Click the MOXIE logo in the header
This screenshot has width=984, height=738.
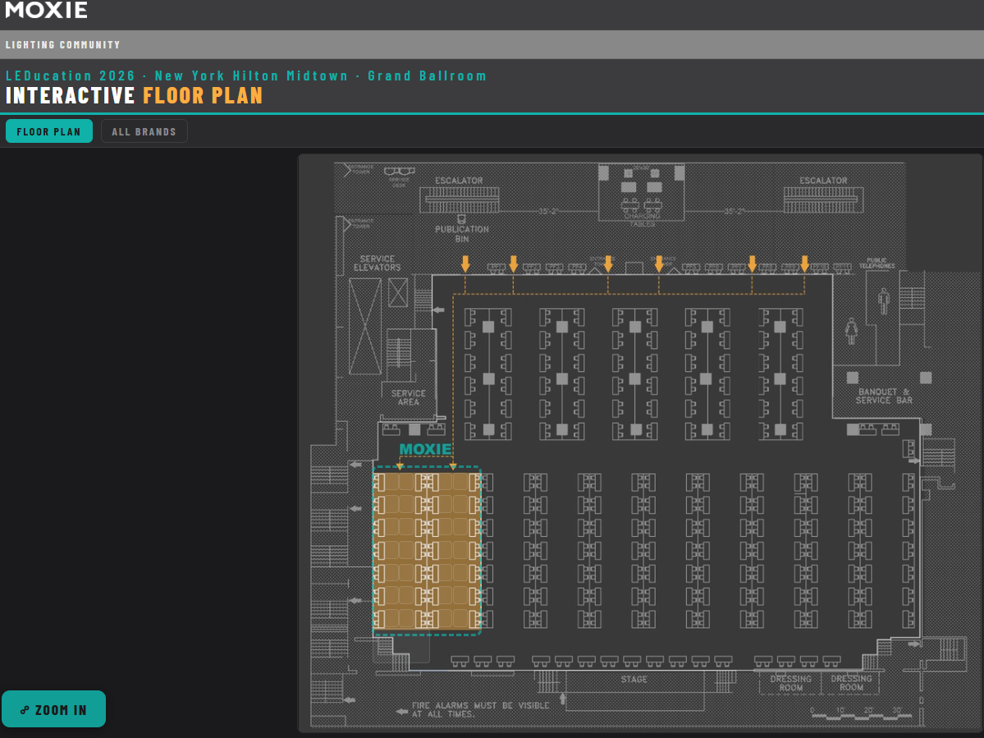[x=47, y=9]
